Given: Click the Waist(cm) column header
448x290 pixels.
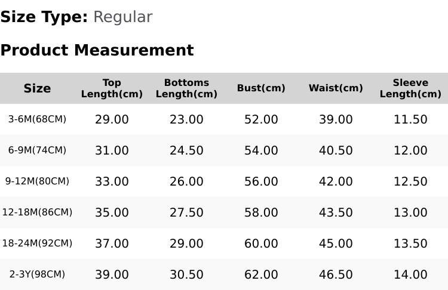Looking at the screenshot, I should click(x=336, y=88).
